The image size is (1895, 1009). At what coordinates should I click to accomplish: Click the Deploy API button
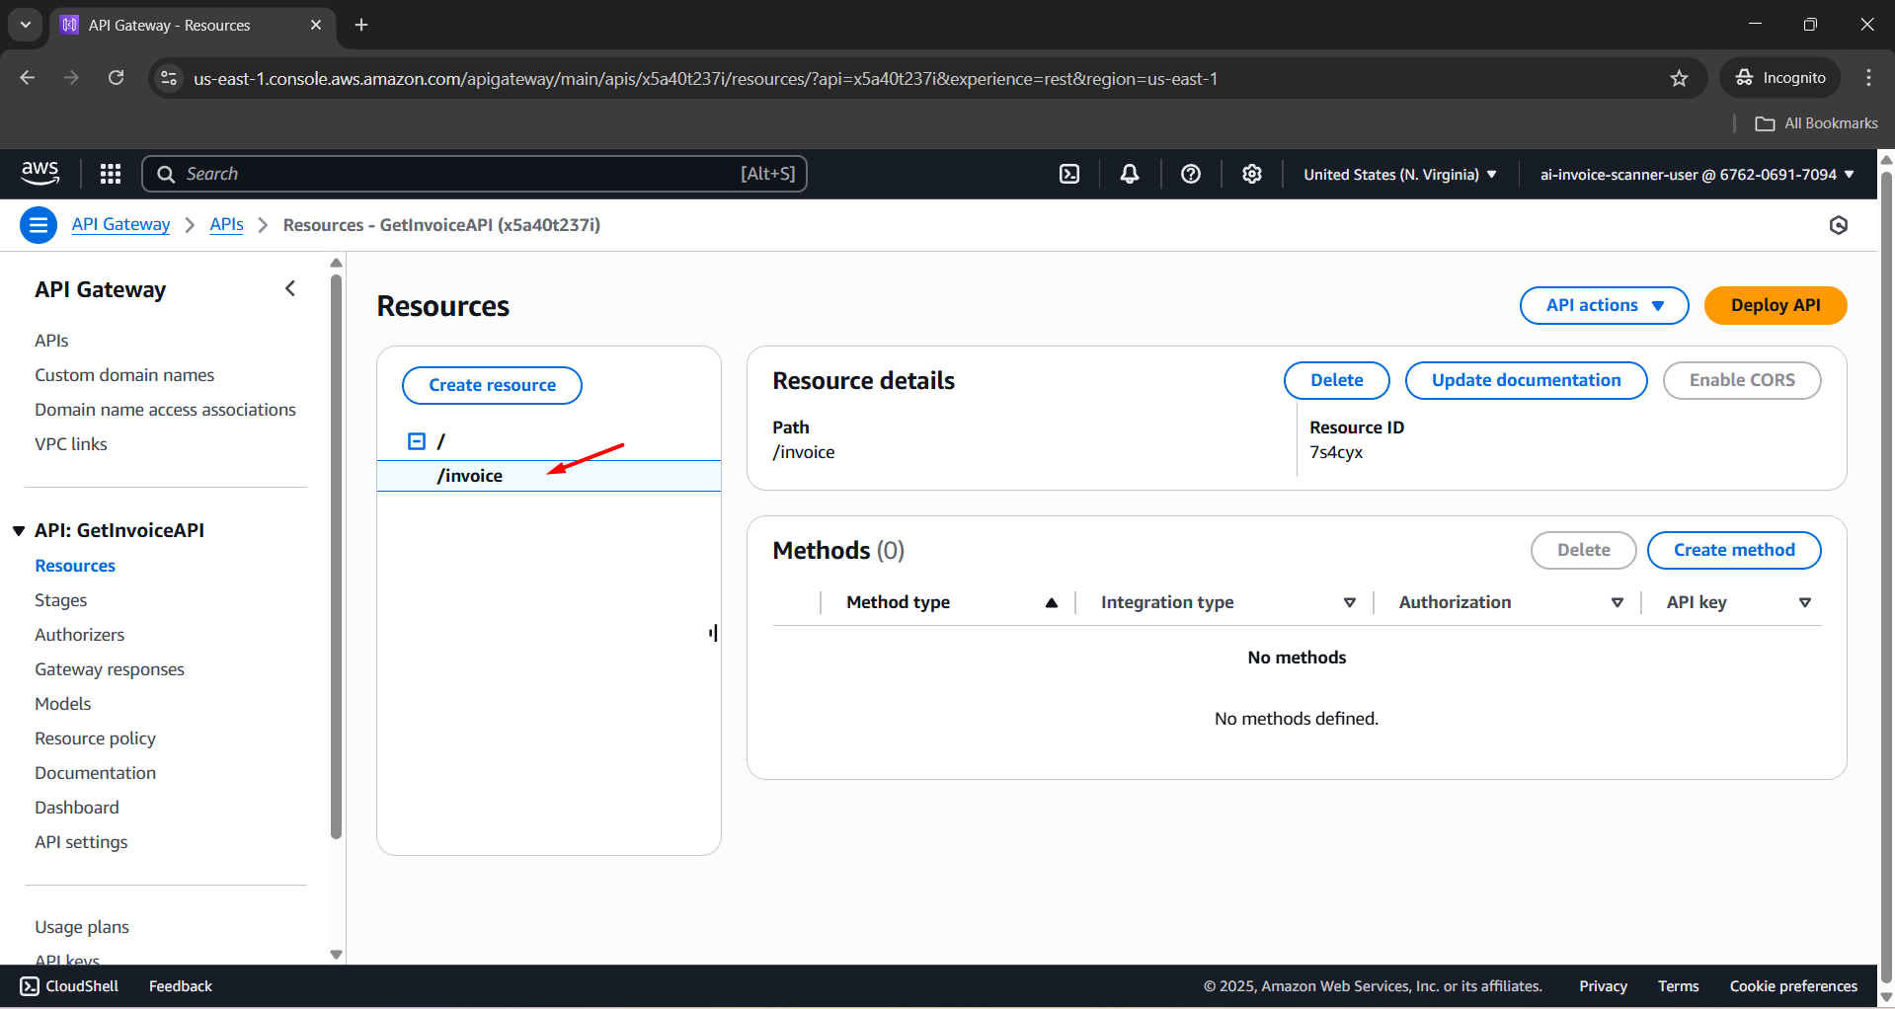tap(1775, 305)
